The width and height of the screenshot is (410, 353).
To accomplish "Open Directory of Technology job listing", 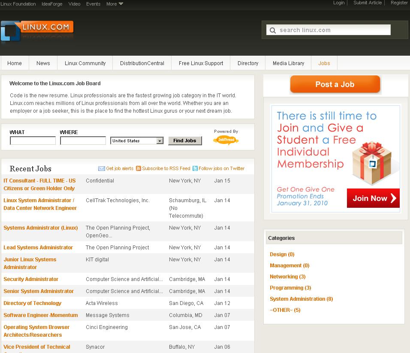I will [33, 303].
